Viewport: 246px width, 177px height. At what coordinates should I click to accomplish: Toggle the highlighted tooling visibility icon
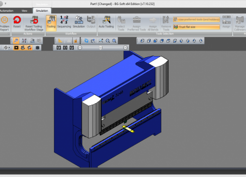coord(23,48)
